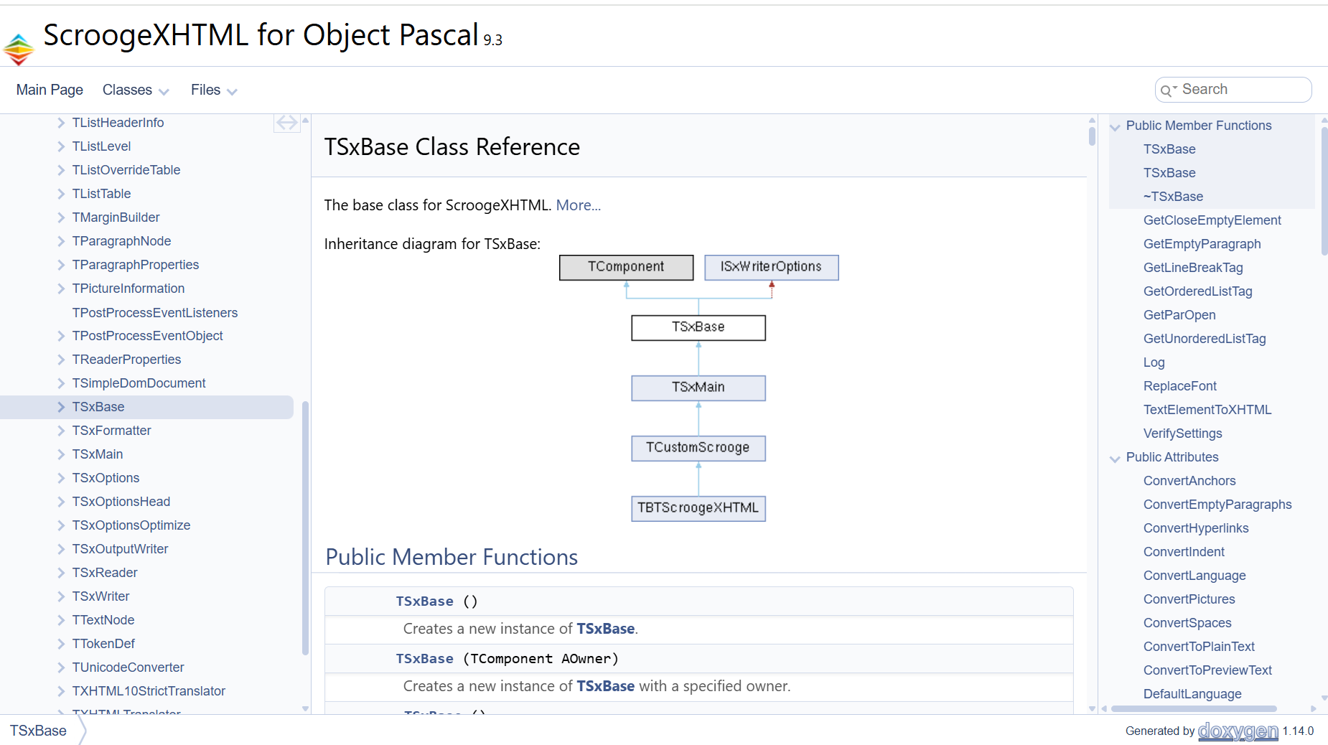
Task: Click the left sidebar vertical scrollbar
Action: click(x=305, y=528)
